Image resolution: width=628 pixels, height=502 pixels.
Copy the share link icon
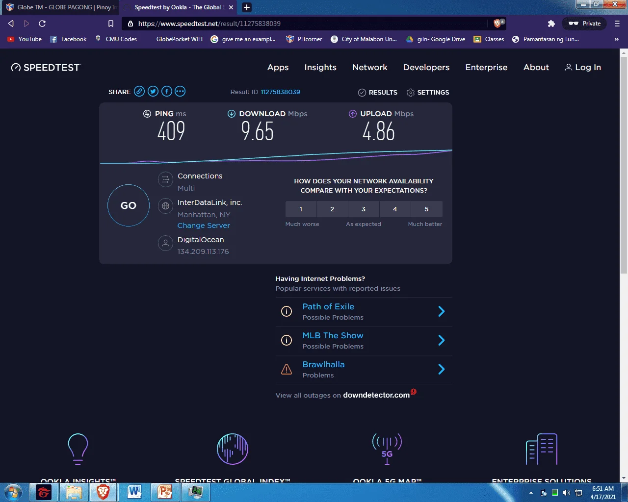(139, 91)
